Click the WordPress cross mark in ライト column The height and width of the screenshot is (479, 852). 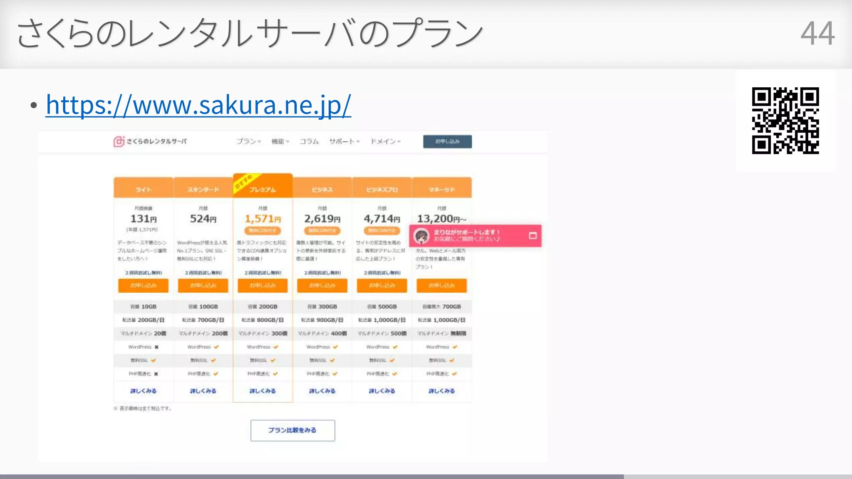[x=156, y=347]
